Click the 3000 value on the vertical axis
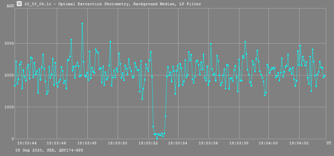334x156 pixels. pos(7,44)
